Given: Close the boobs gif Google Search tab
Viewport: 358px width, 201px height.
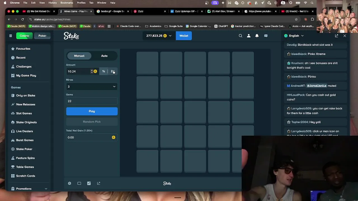Looking at the screenshot, I should point(128,11).
